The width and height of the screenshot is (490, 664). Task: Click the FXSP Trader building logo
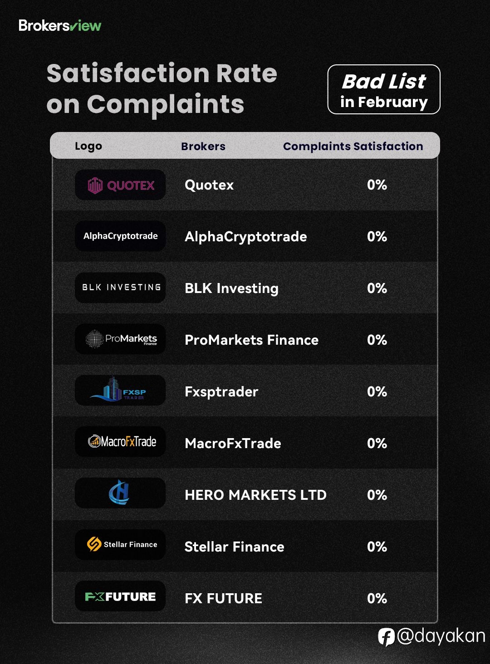120,391
